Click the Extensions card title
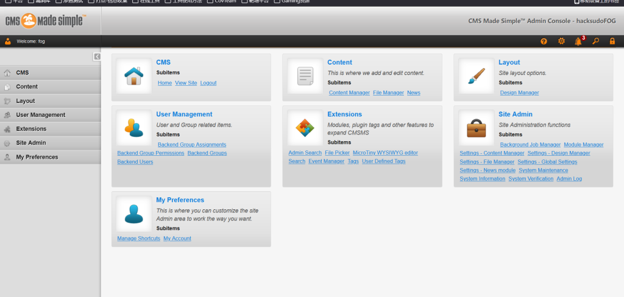The height and width of the screenshot is (297, 624). point(345,114)
